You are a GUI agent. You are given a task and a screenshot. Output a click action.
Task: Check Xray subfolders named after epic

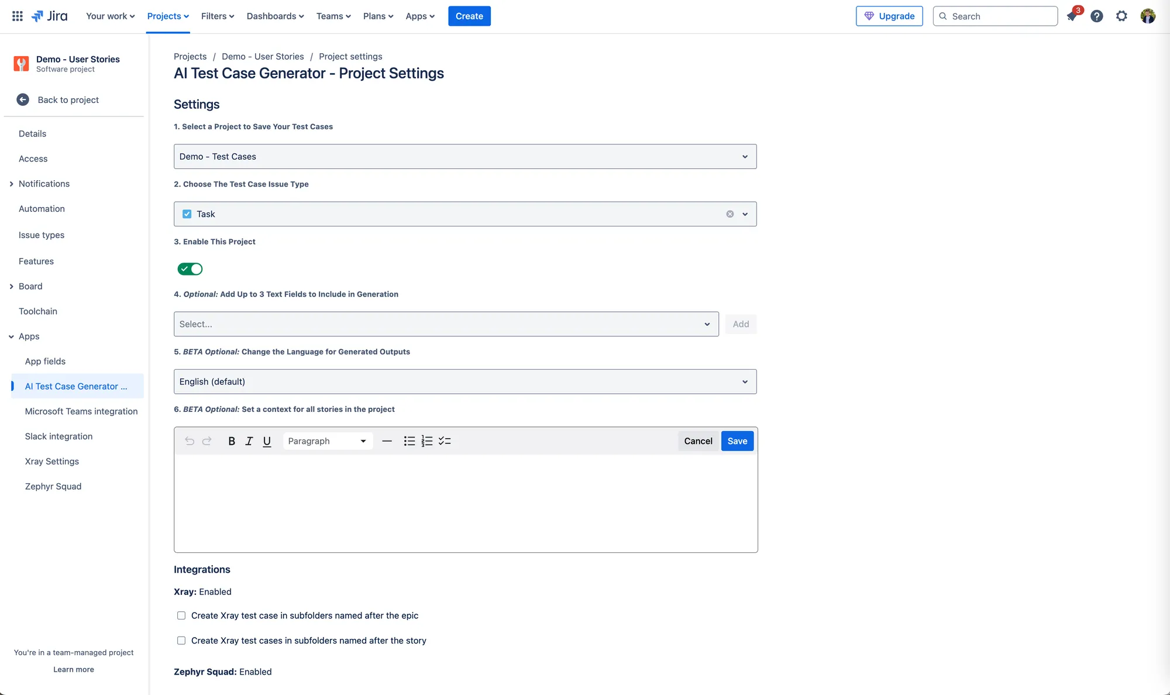pos(181,615)
